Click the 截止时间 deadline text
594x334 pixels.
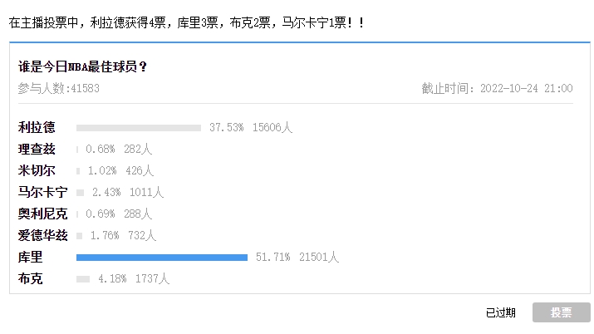pos(497,88)
